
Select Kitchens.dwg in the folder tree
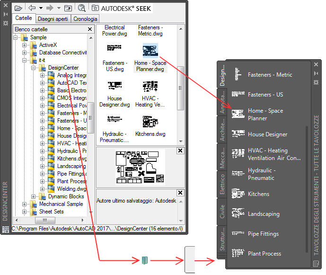pos(72,159)
